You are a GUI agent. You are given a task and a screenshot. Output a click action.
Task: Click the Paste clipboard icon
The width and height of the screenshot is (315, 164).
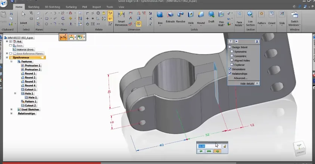[x=3, y=17]
